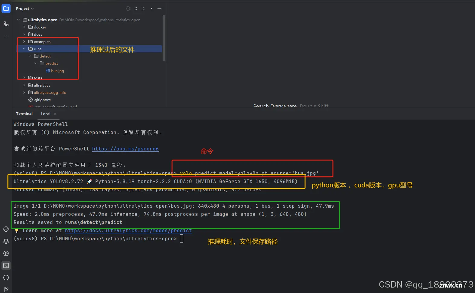This screenshot has height=293, width=475.
Task: Select the docker folder name
Action: point(40,27)
